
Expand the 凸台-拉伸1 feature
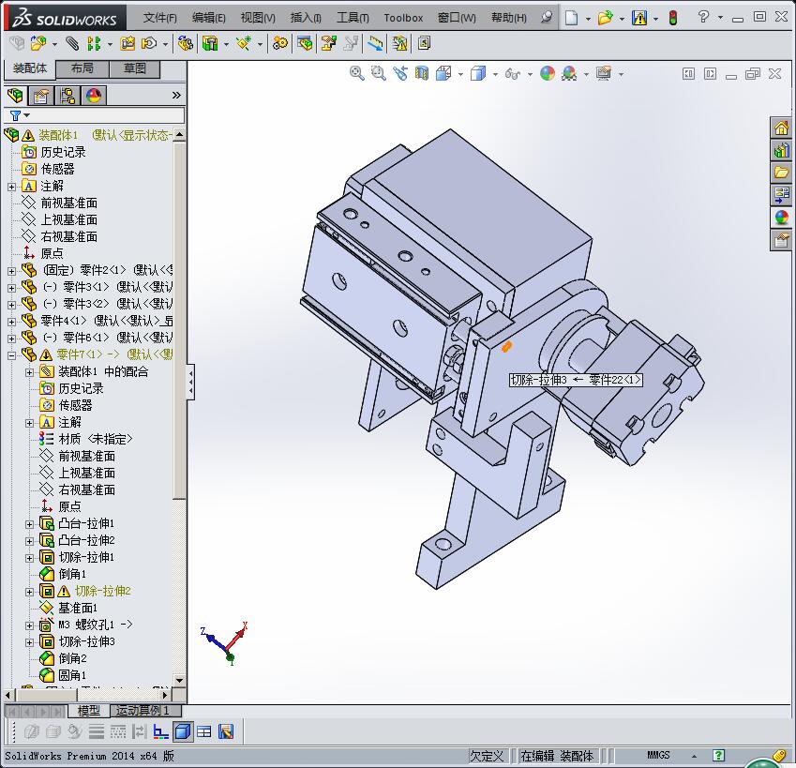[x=29, y=524]
